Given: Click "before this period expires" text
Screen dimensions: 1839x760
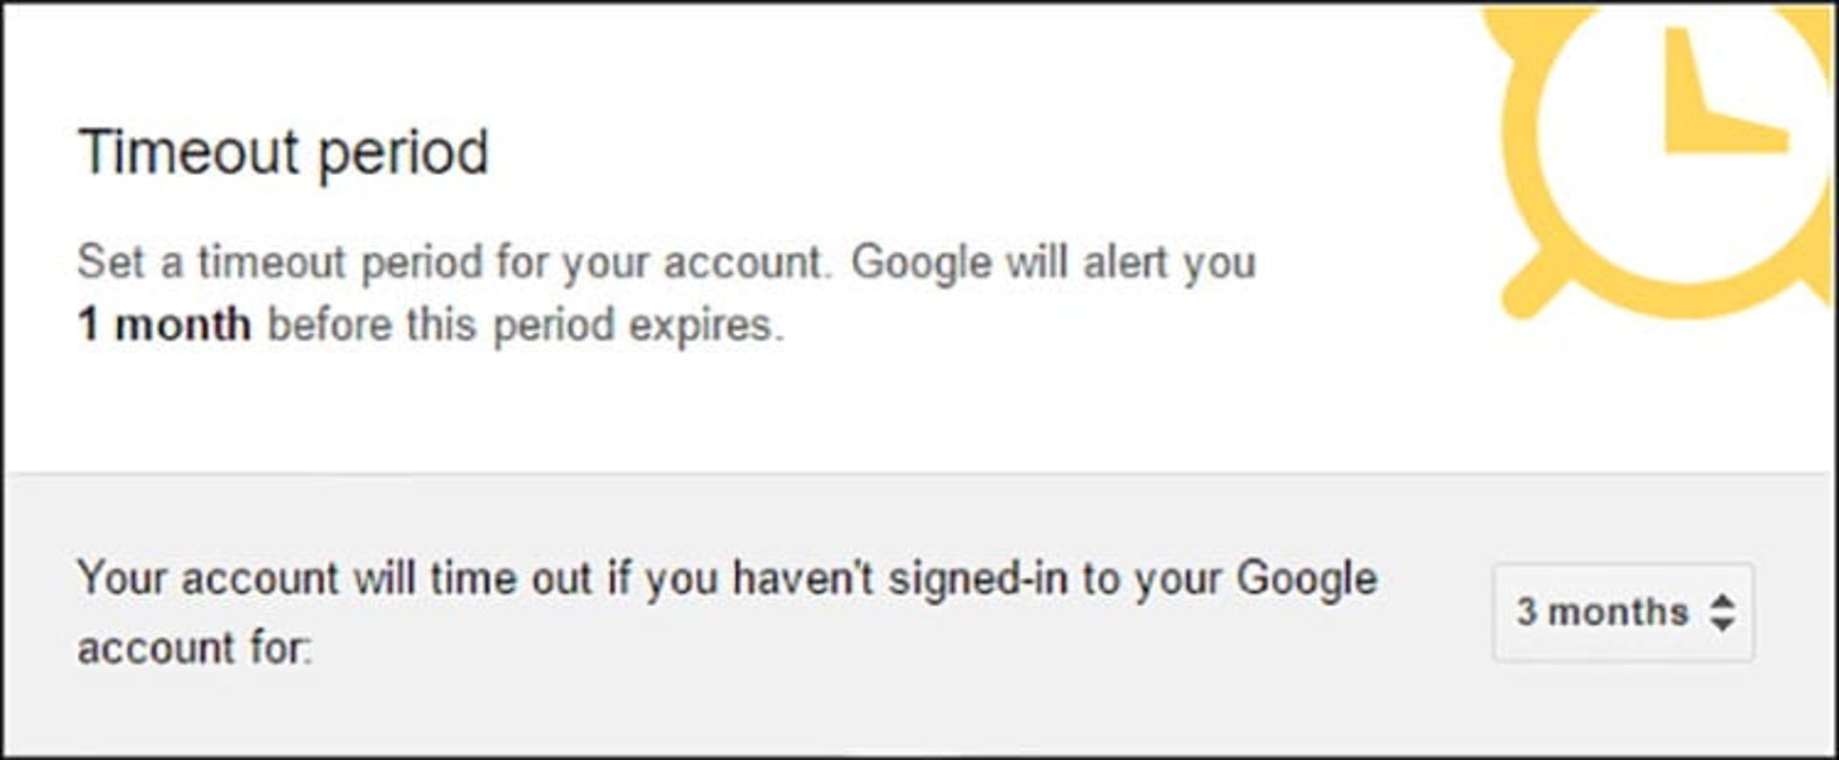Looking at the screenshot, I should (x=525, y=325).
